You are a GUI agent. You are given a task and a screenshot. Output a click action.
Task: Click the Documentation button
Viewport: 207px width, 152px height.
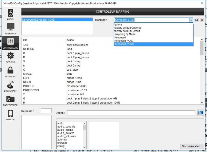point(192,146)
